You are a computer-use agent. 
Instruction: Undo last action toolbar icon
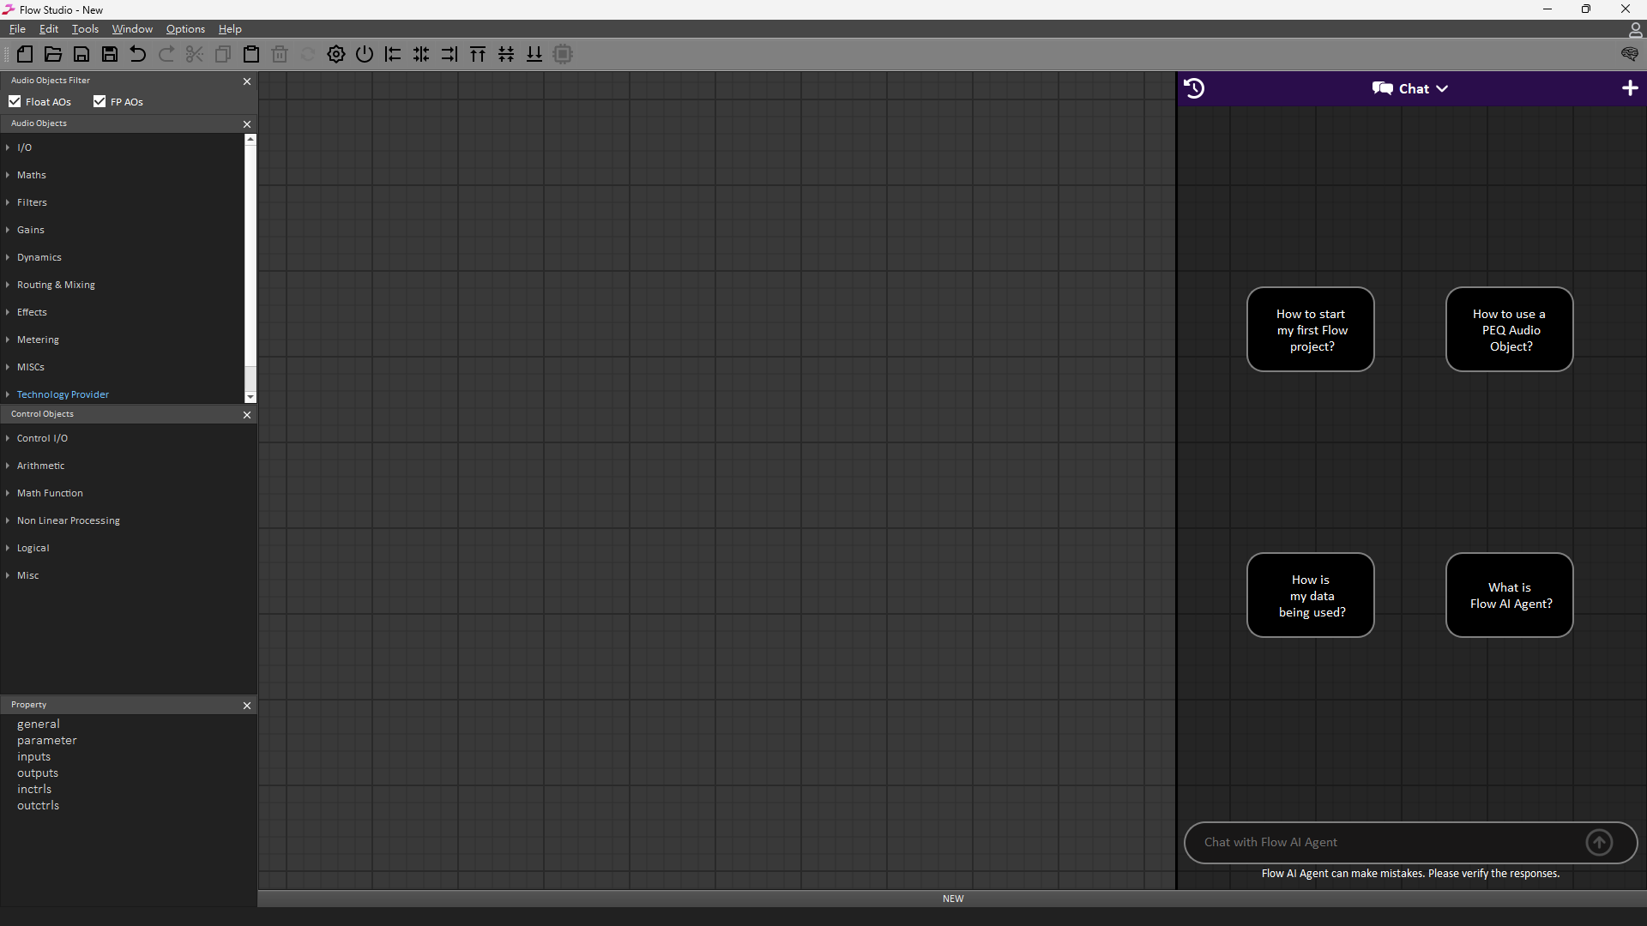point(138,54)
